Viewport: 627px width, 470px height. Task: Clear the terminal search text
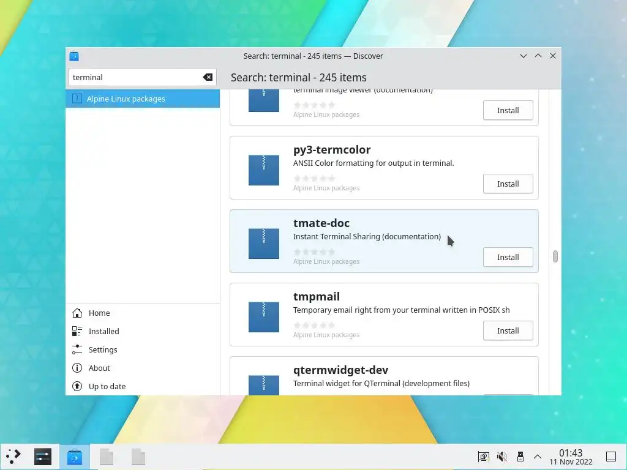208,77
